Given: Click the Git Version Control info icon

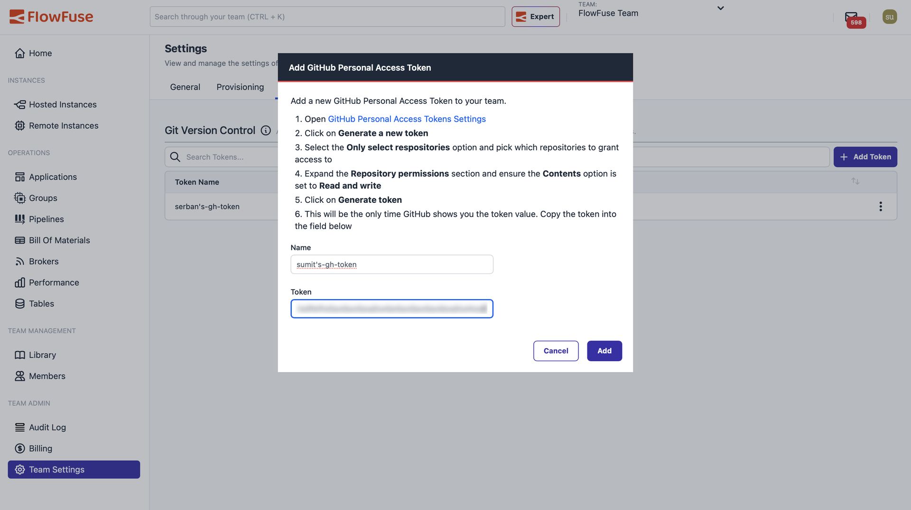Looking at the screenshot, I should pyautogui.click(x=266, y=130).
